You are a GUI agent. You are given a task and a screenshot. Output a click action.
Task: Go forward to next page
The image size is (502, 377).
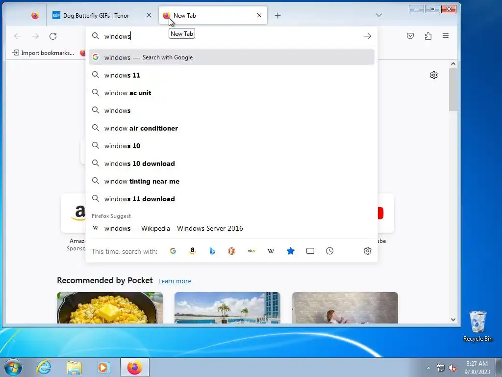(35, 36)
